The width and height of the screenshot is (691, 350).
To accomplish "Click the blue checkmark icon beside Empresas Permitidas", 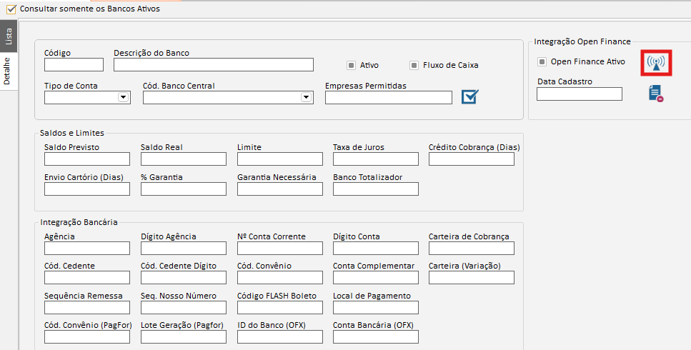I will pyautogui.click(x=469, y=97).
